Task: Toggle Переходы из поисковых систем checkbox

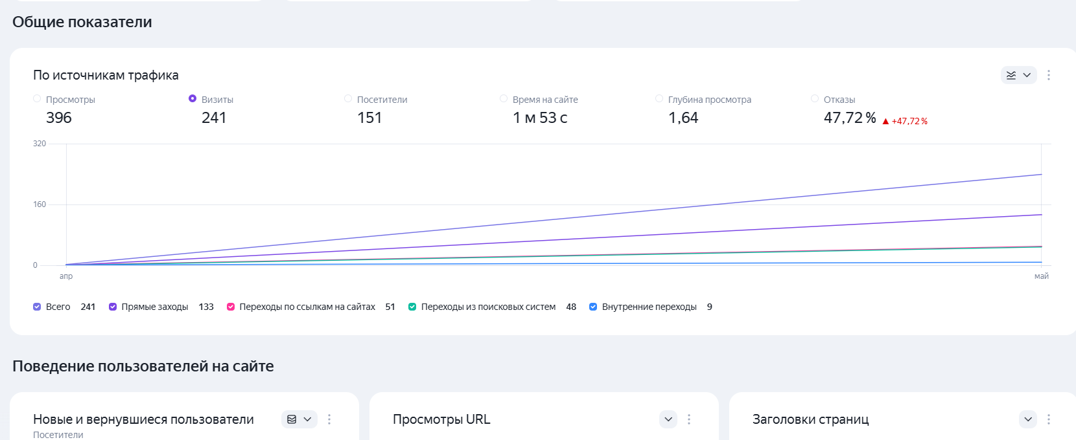Action: point(412,307)
